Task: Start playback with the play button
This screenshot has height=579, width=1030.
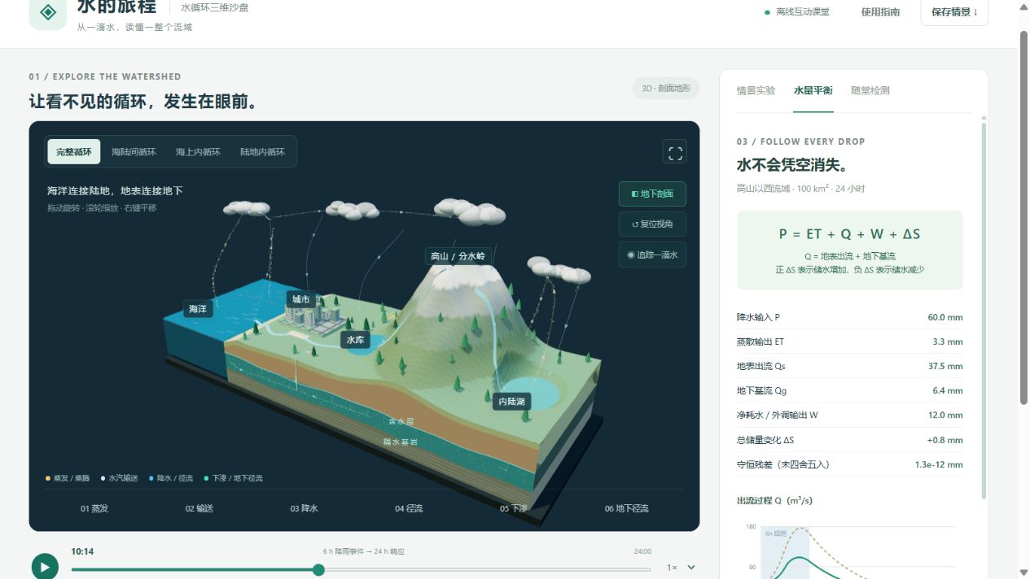Action: click(45, 566)
